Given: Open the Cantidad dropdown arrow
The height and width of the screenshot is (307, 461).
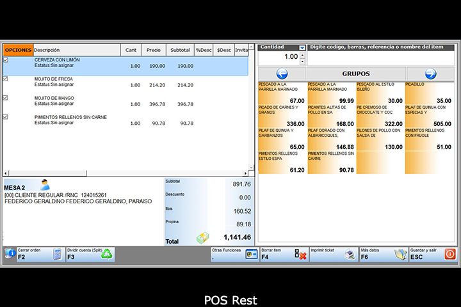Looking at the screenshot, I should pyautogui.click(x=302, y=47).
